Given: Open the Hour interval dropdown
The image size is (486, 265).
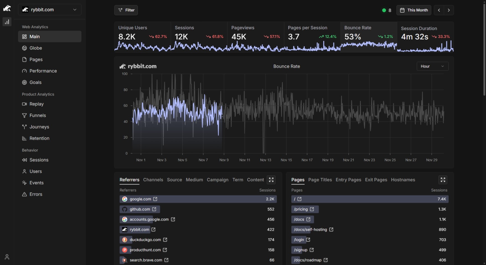Looking at the screenshot, I should coord(432,66).
